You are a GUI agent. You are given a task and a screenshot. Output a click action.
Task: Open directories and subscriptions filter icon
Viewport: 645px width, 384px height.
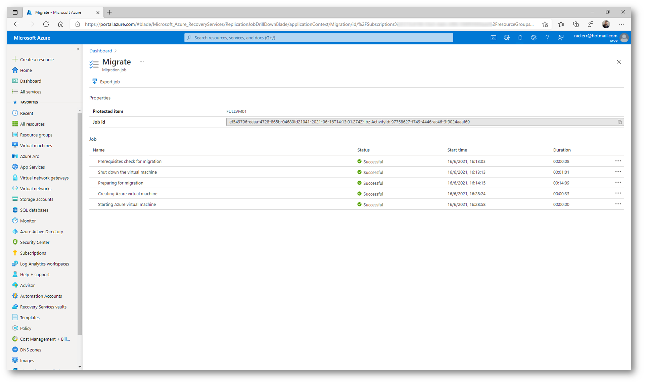click(x=507, y=38)
